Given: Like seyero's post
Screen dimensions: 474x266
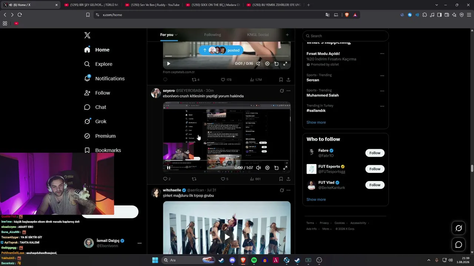Looking at the screenshot, I should click(x=225, y=179).
